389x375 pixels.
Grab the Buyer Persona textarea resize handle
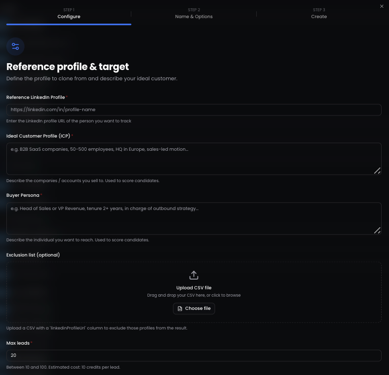click(377, 230)
